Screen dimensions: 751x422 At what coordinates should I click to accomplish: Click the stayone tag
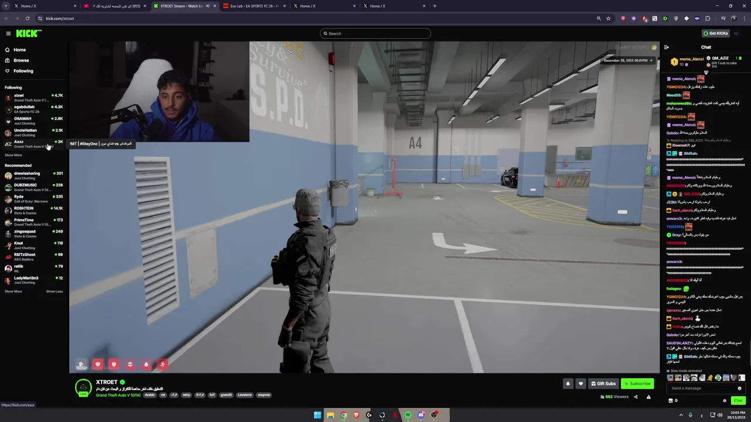pos(264,395)
